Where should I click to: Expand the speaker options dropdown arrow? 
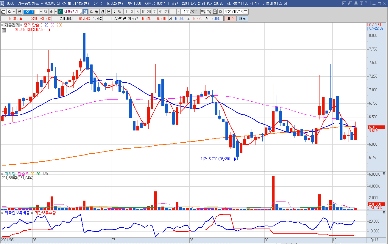[56, 12]
